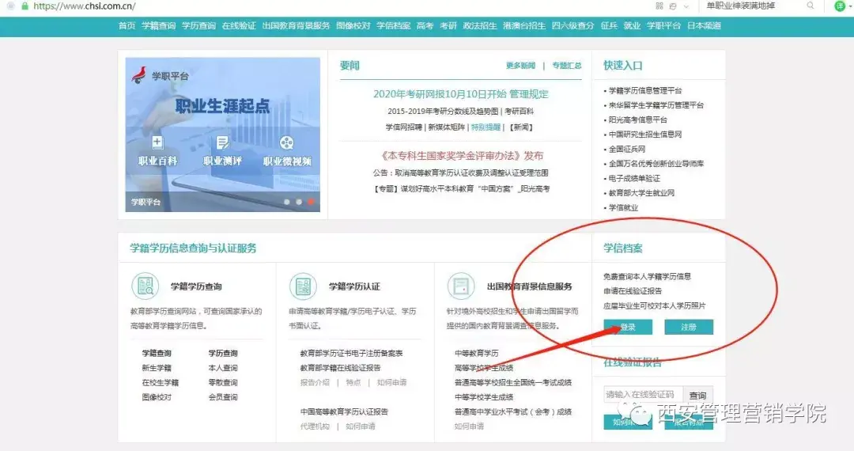Screen dimensions: 854x451
Task: Open 全国征兵网 quick link
Action: tap(627, 150)
